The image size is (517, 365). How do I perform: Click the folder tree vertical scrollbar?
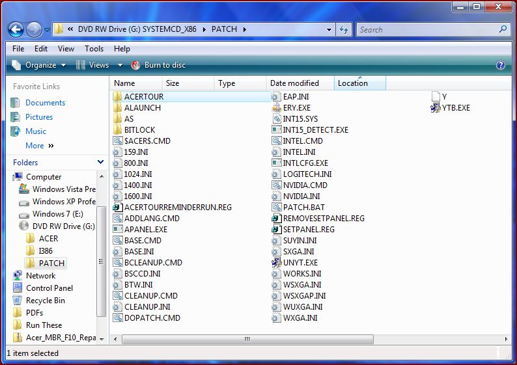(x=102, y=262)
